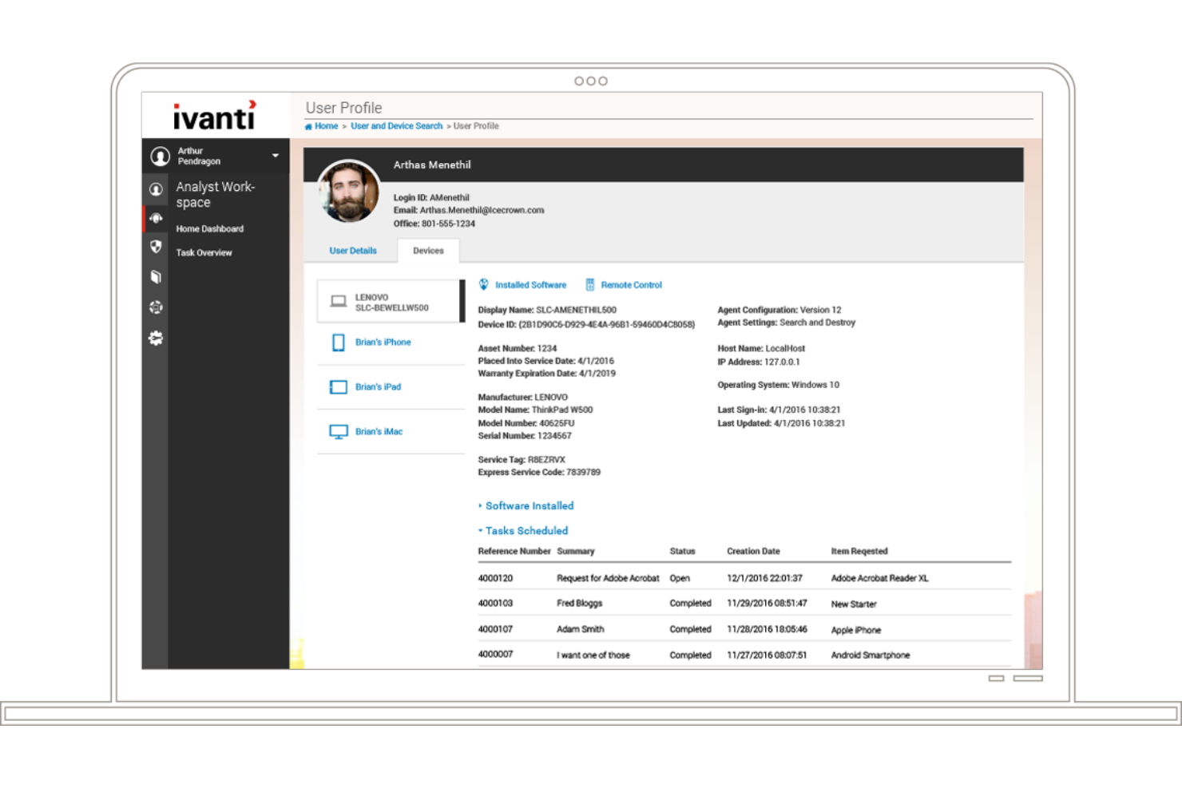This screenshot has height=788, width=1182.
Task: Click the tablet icon beside Brian's iPad
Action: [339, 387]
